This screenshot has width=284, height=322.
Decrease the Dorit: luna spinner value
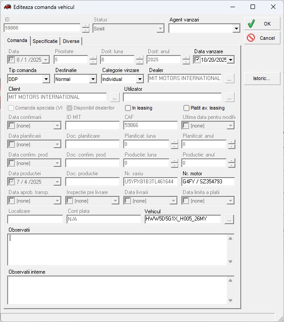coord(140,62)
